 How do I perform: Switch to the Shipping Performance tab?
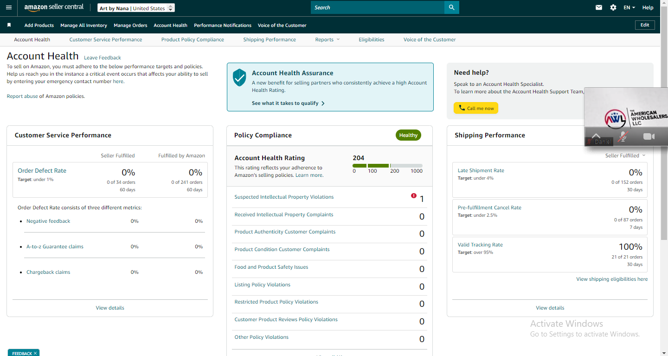[x=270, y=39]
